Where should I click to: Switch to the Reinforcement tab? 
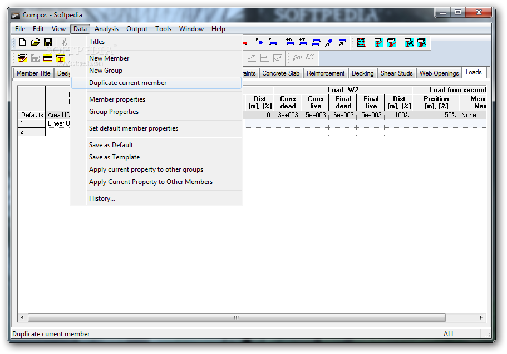click(326, 73)
